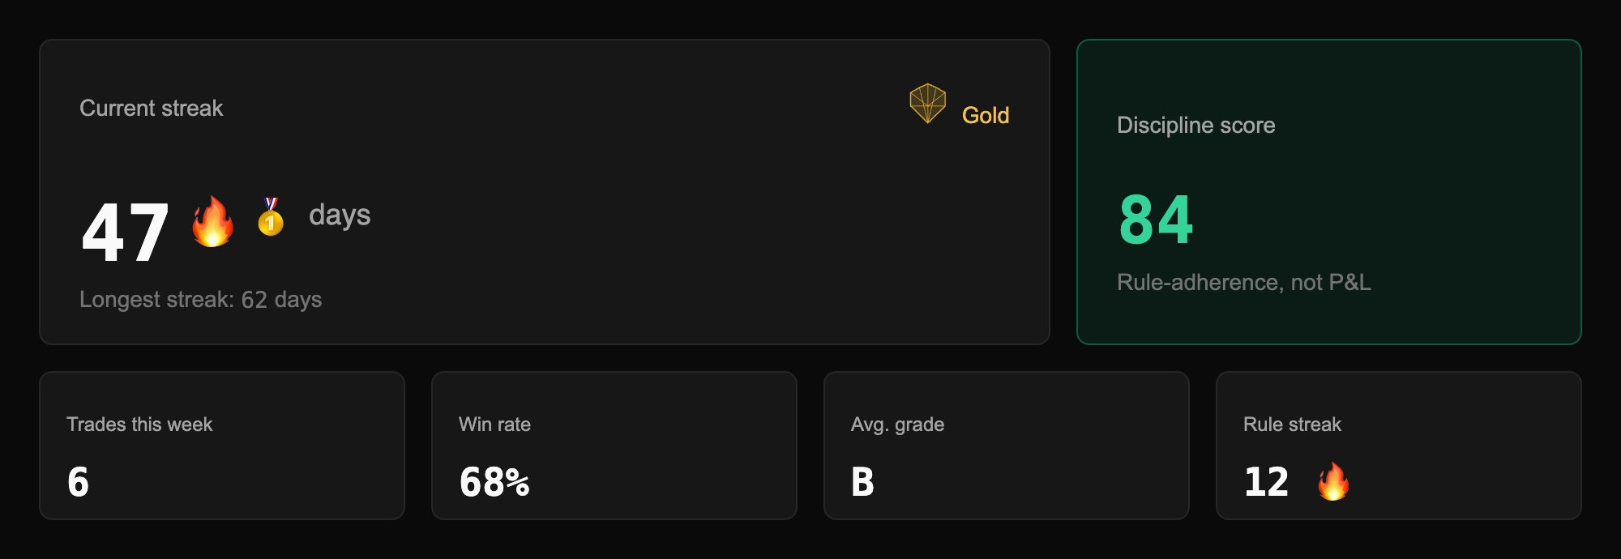The width and height of the screenshot is (1621, 559).
Task: Click the 68% win rate value
Action: click(x=494, y=482)
